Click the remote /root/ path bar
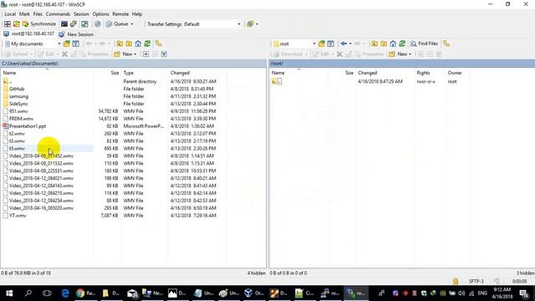Screen dimensions: 535x301 click(x=402, y=64)
